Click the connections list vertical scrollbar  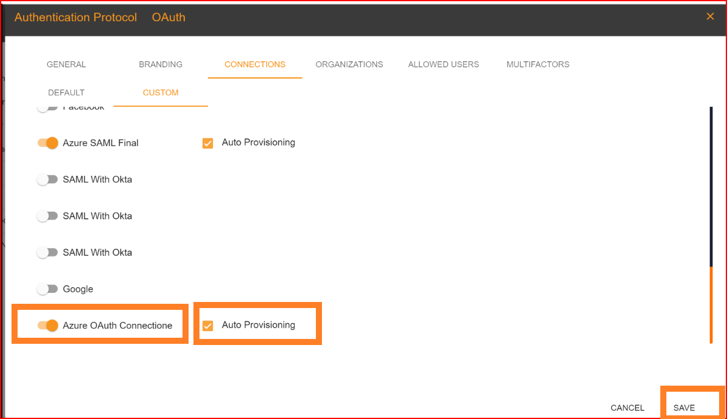(x=711, y=225)
